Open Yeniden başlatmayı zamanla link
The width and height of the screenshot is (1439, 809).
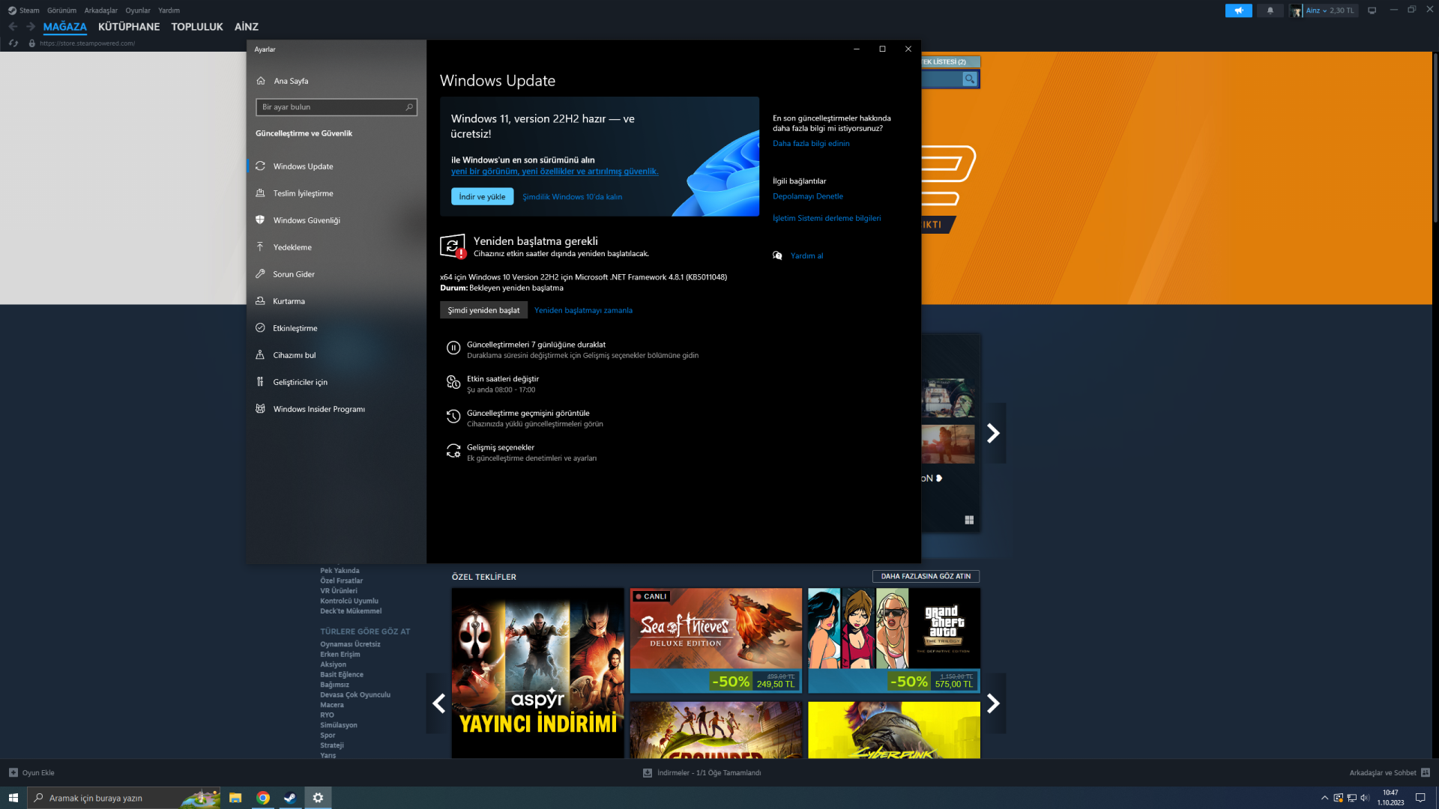(x=583, y=310)
